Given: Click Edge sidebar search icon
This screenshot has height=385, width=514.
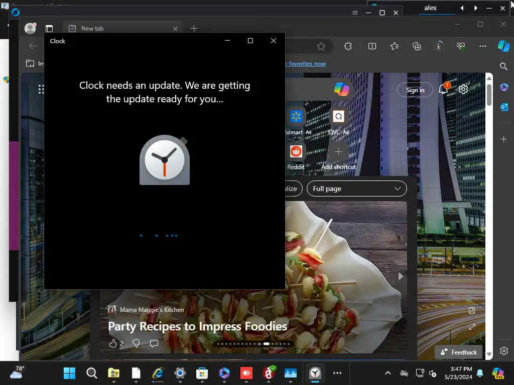Looking at the screenshot, I should click(503, 67).
